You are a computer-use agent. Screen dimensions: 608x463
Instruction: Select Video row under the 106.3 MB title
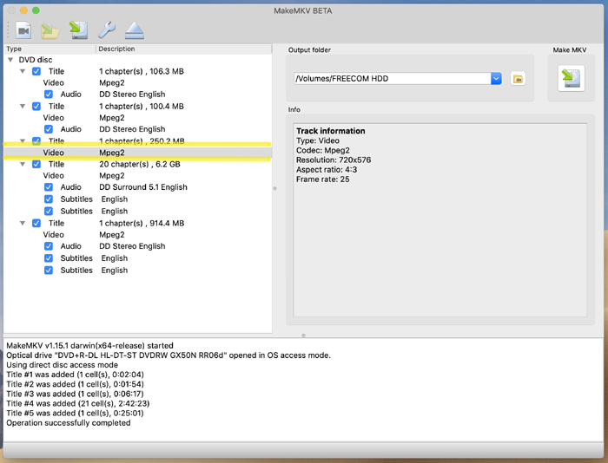[x=137, y=83]
